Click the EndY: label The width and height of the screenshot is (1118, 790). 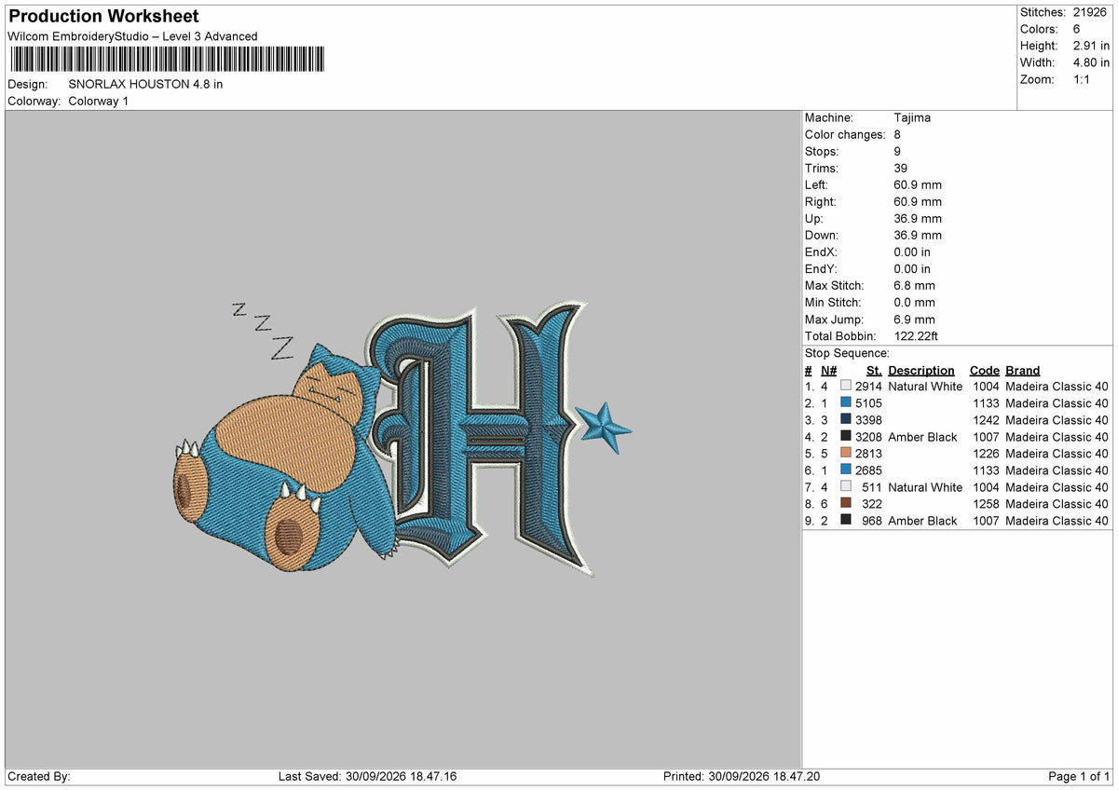click(822, 268)
